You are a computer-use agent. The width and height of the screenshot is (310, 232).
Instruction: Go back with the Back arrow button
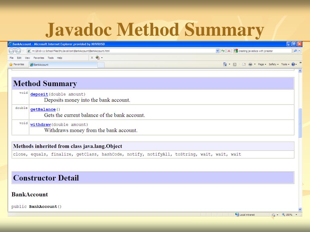[x=12, y=51]
